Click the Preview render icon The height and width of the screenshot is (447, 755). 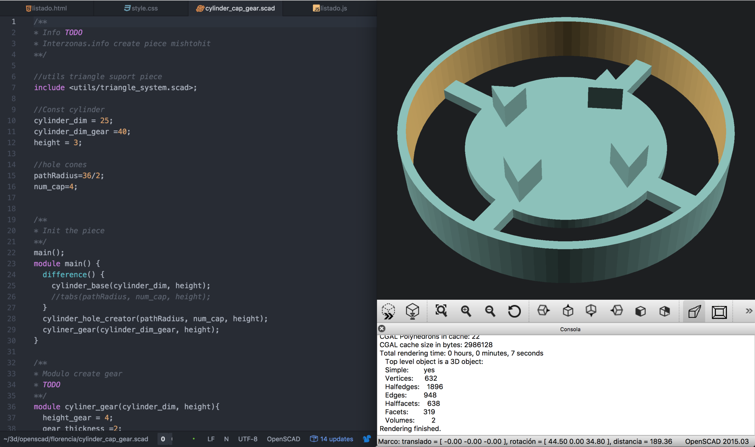pos(388,311)
